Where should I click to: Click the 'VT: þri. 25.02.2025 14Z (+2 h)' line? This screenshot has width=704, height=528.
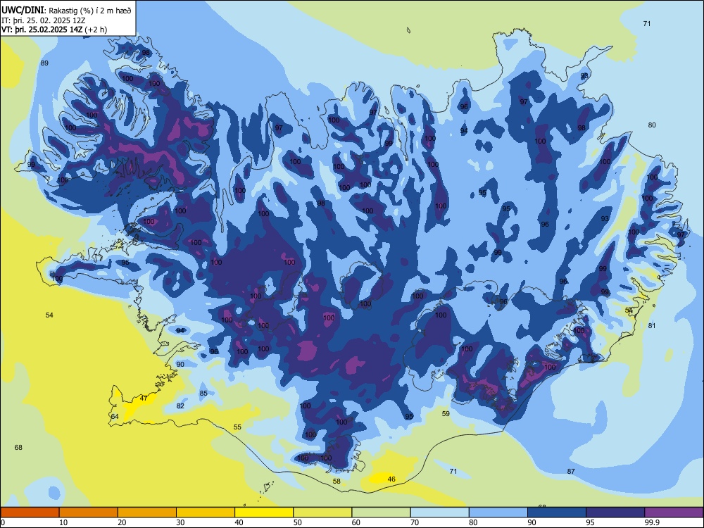pyautogui.click(x=54, y=30)
